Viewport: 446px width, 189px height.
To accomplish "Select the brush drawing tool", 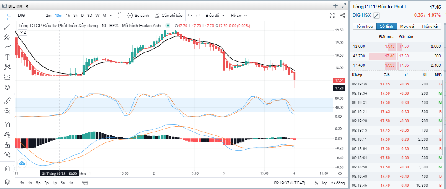I will pyautogui.click(x=8, y=47).
